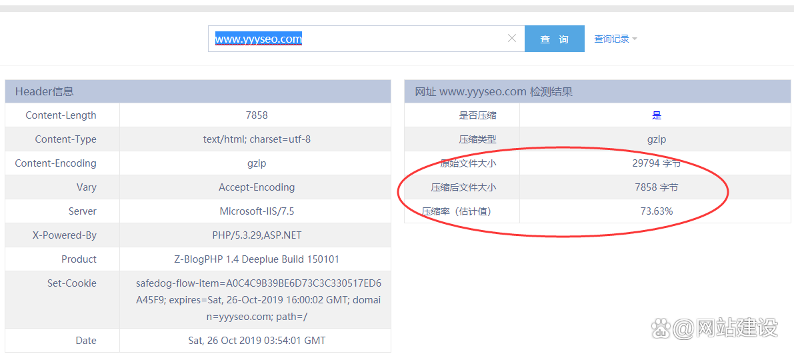Select Sat, 26 Oct 2019 03:54:01 GMT value
794x356 pixels.
(x=256, y=340)
